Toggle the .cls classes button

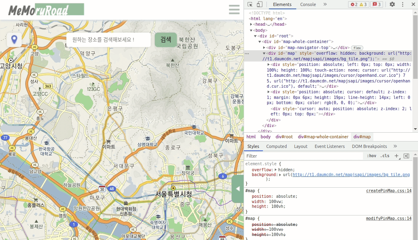point(385,156)
